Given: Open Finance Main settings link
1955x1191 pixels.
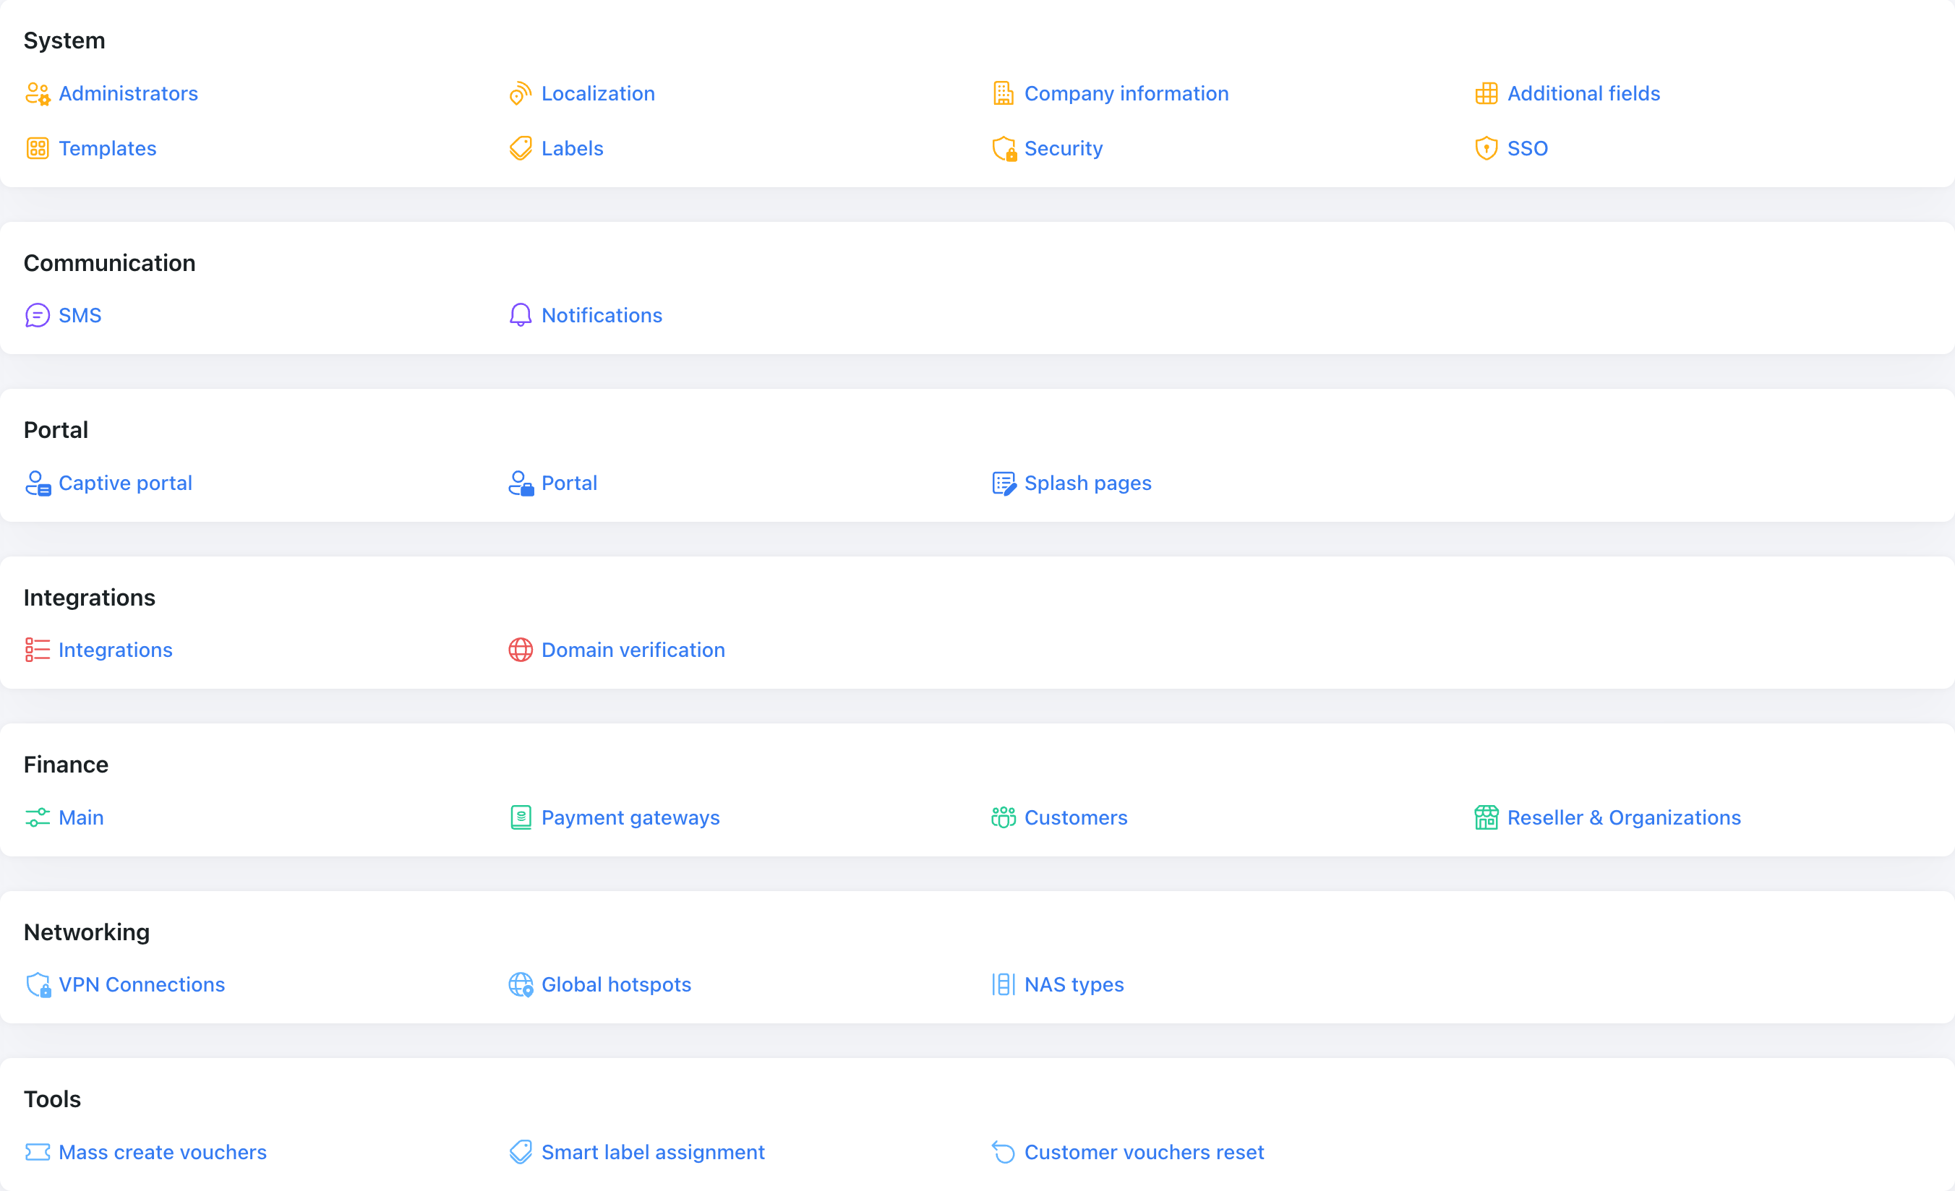Looking at the screenshot, I should point(81,817).
